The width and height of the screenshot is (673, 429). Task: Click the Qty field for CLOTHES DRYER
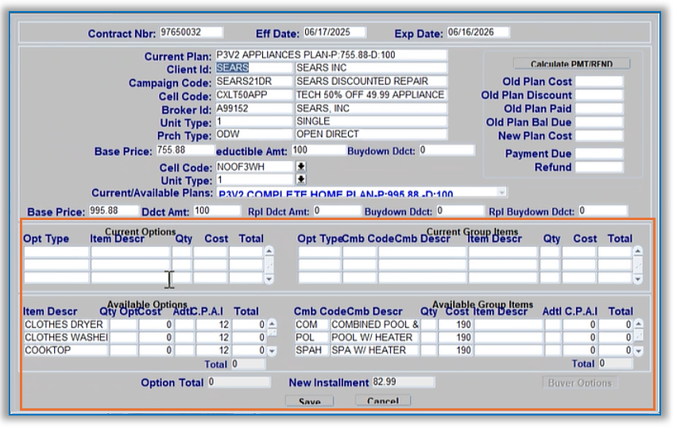coord(124,325)
